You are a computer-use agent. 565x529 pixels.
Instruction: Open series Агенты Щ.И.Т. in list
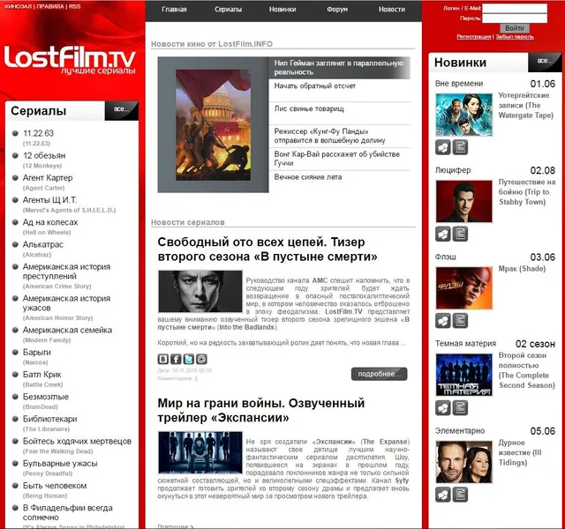tap(49, 200)
